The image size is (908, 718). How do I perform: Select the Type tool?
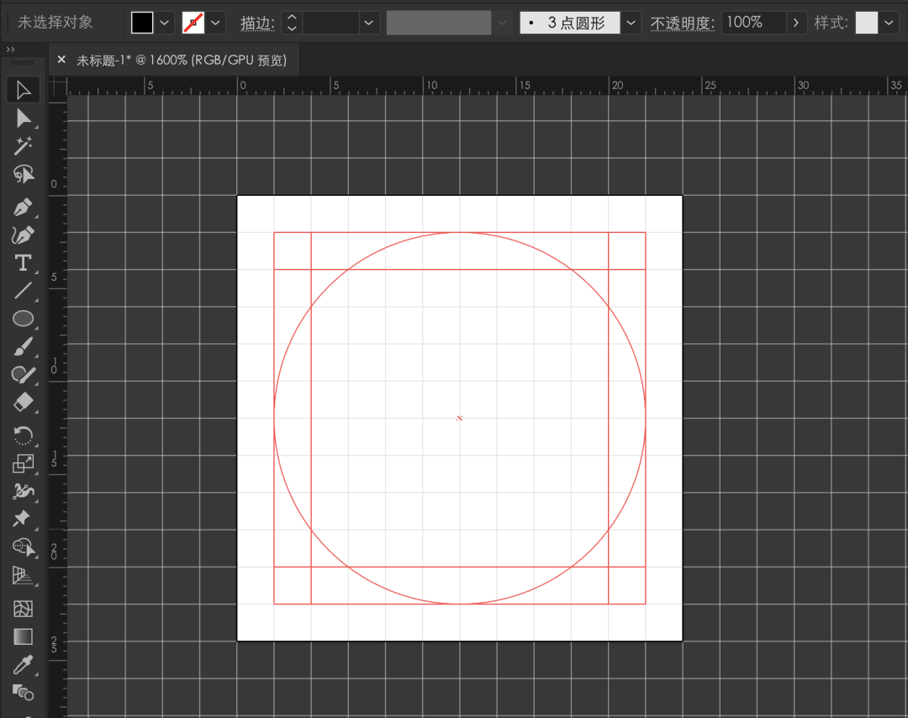pyautogui.click(x=24, y=263)
